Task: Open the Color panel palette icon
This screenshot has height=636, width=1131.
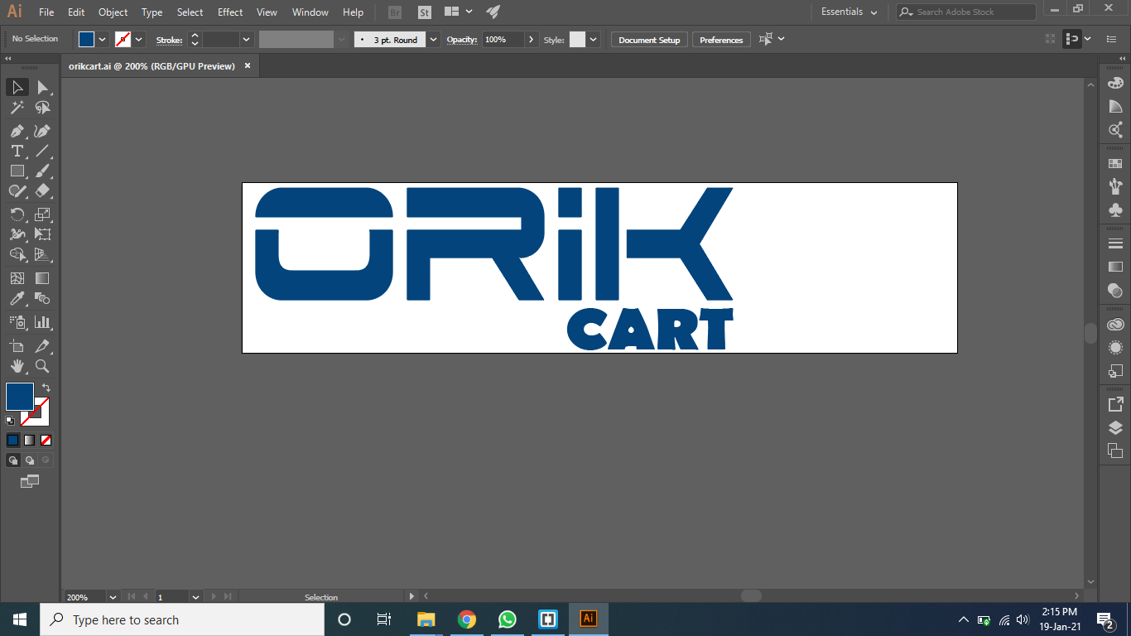Action: [1115, 83]
